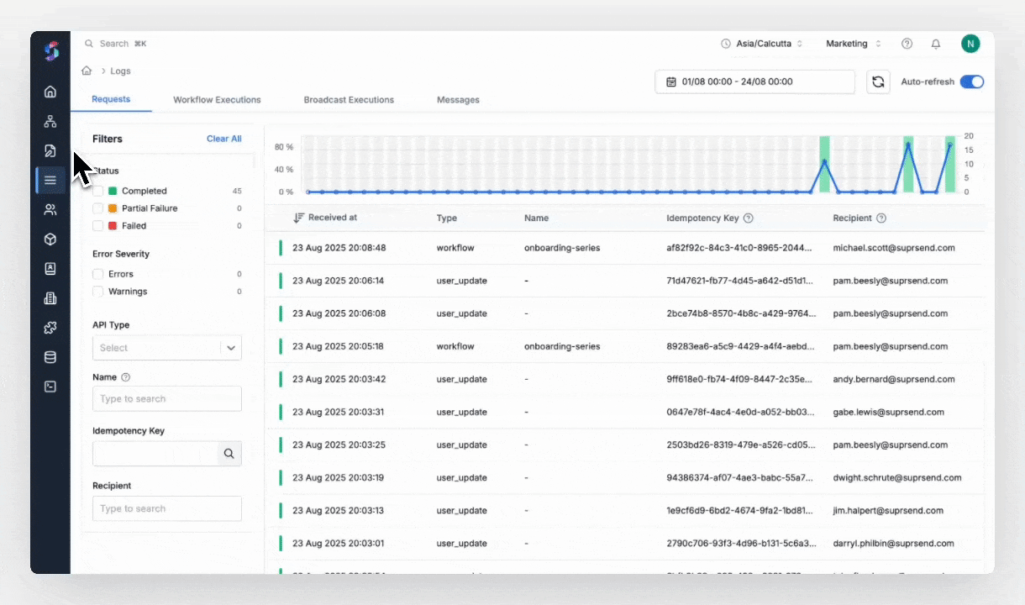Screen dimensions: 1025x605
Task: Click the Partial Failure orange swatch
Action: tap(113, 208)
